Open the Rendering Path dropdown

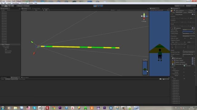pyautogui.click(x=189, y=52)
